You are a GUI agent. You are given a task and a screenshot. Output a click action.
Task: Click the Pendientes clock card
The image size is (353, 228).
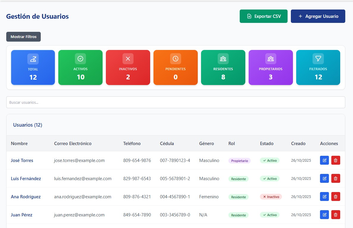click(175, 67)
